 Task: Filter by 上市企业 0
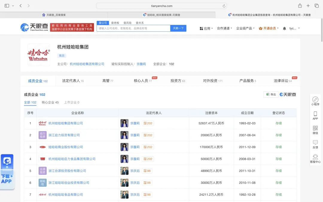[72, 102]
